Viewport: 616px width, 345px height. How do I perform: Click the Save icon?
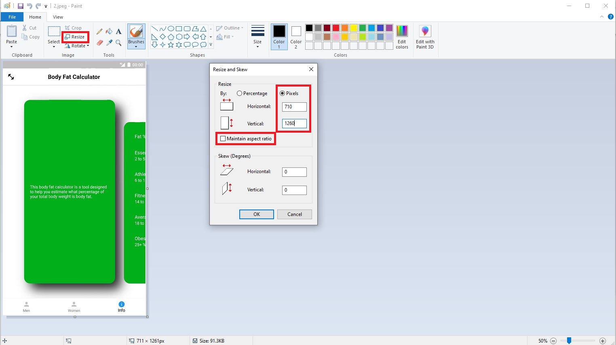coord(20,6)
